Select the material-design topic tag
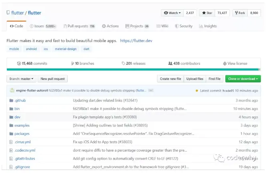 (66, 49)
